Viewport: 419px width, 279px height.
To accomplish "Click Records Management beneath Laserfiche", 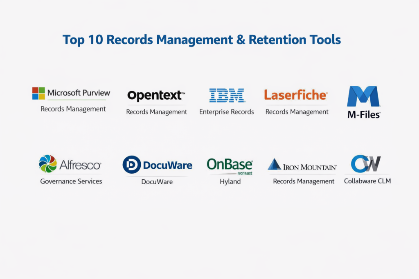I will pos(297,112).
